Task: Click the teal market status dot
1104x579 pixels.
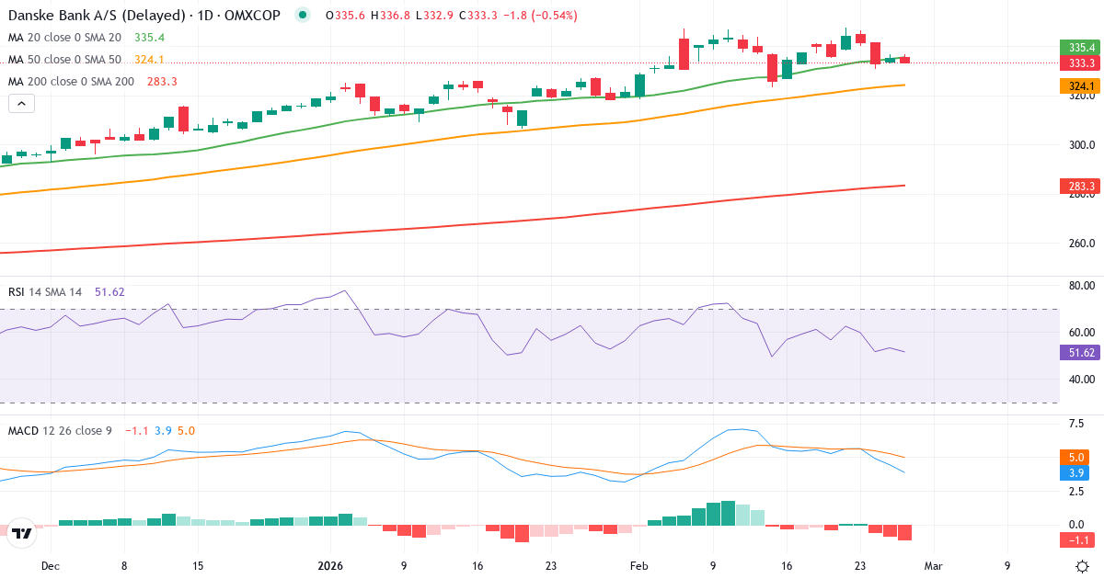Action: [x=303, y=15]
